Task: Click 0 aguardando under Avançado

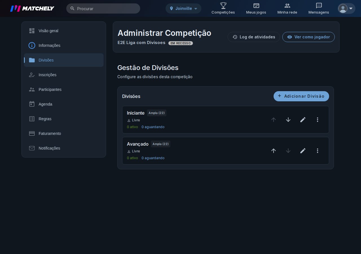Action: (x=153, y=158)
